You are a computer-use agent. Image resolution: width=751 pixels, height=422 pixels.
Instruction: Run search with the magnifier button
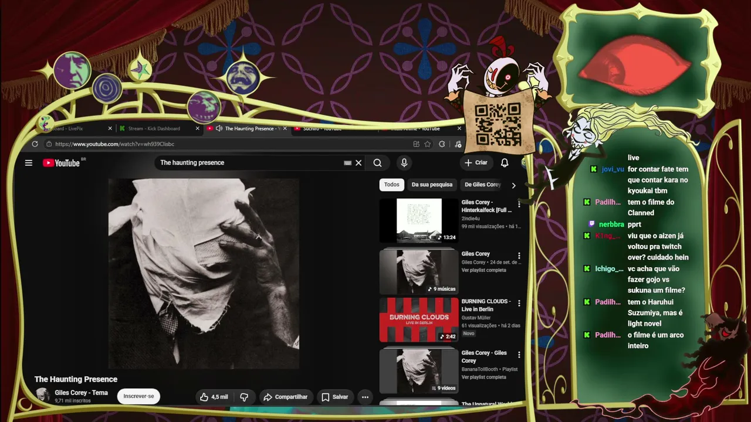tap(378, 163)
